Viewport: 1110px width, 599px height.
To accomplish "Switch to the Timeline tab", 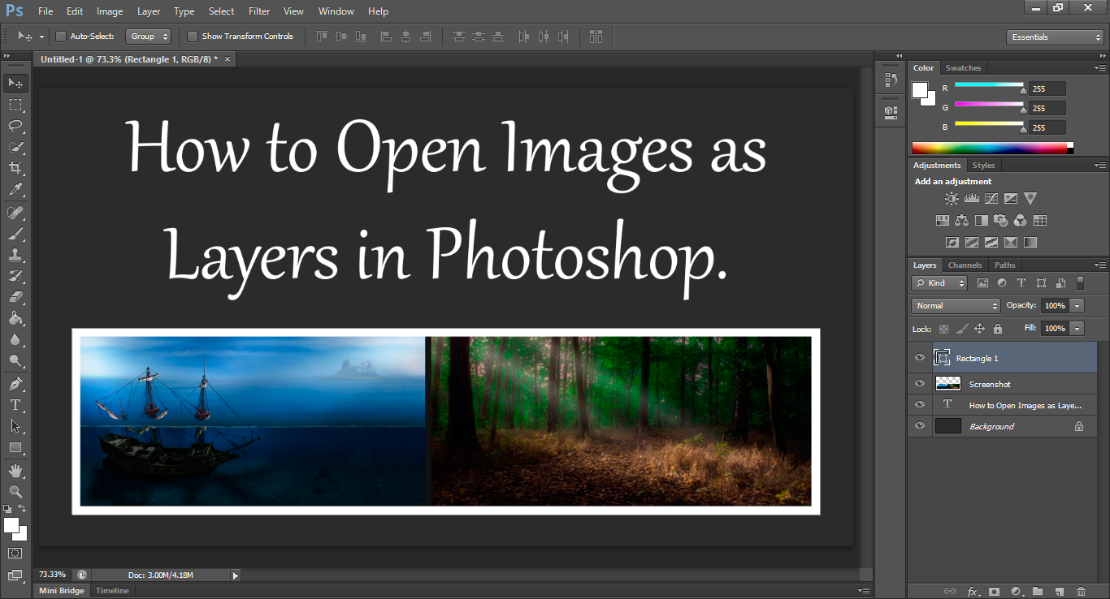I will pyautogui.click(x=112, y=591).
